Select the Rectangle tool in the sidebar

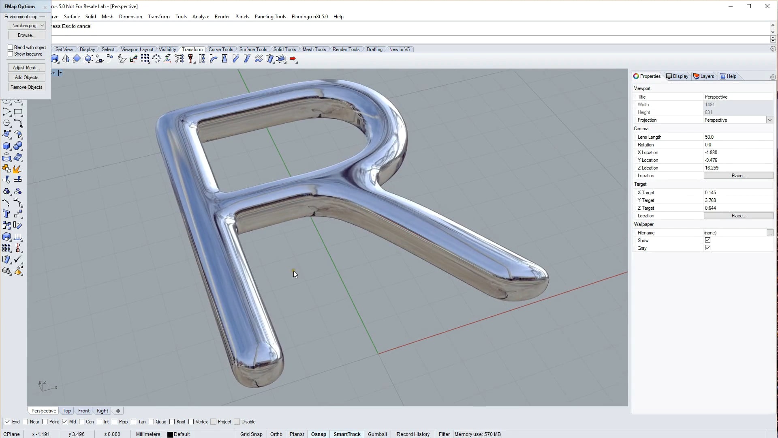point(18,112)
